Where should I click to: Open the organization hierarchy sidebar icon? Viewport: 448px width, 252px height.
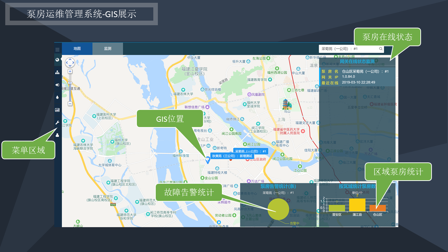tap(57, 72)
